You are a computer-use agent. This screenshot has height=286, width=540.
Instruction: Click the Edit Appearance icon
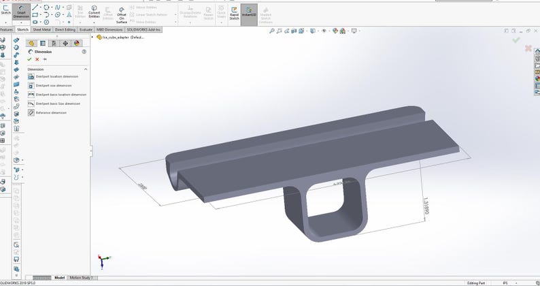(335, 31)
